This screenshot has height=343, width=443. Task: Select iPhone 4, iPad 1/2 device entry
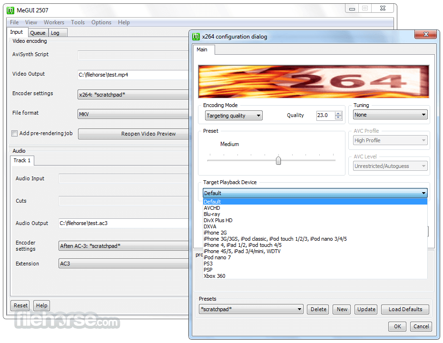coord(315,245)
